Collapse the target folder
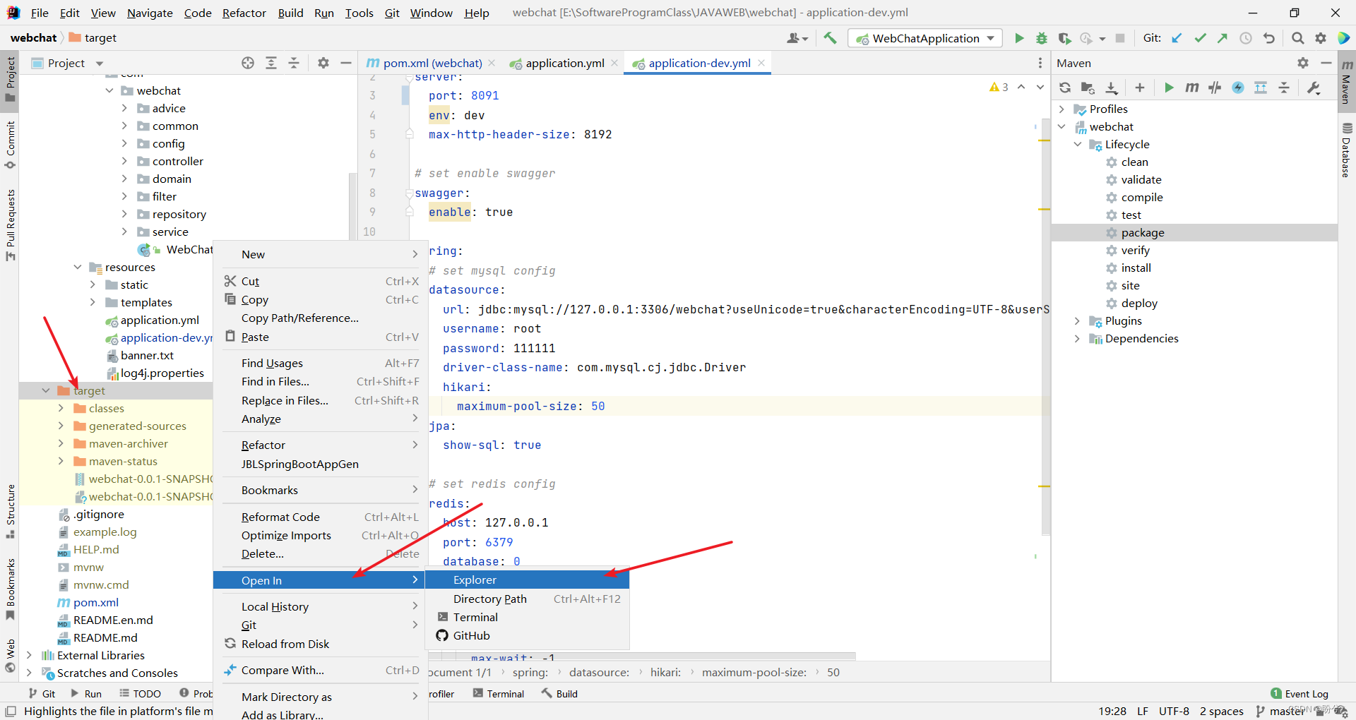 tap(46, 390)
